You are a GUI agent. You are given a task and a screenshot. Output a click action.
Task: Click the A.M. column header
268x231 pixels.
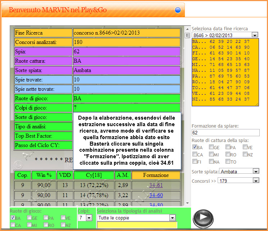point(123,175)
